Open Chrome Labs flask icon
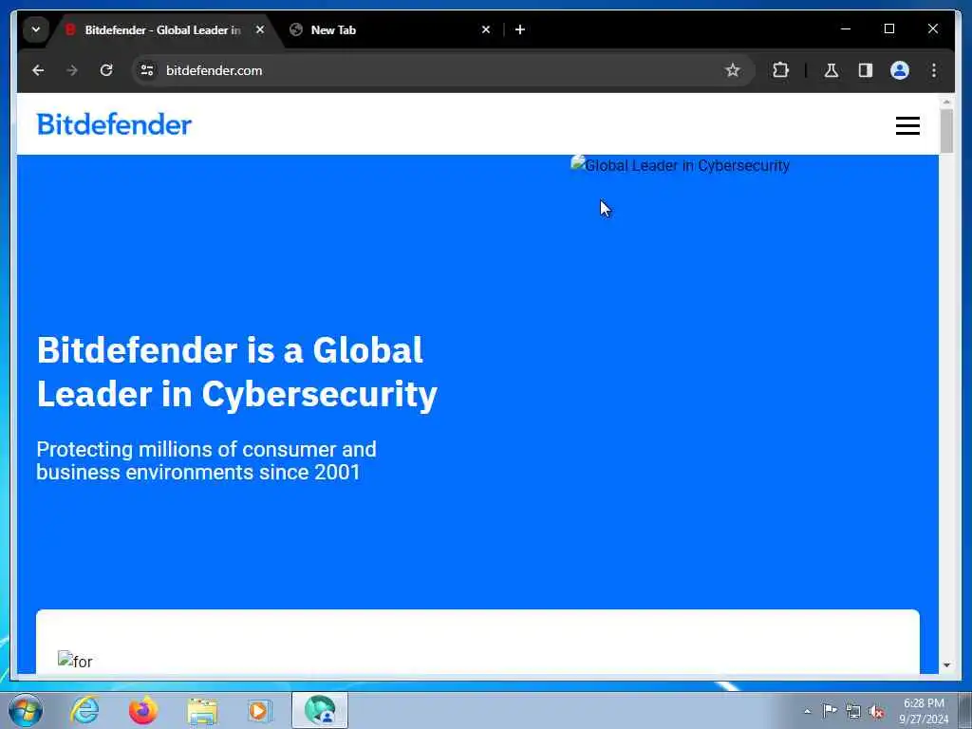 click(832, 70)
